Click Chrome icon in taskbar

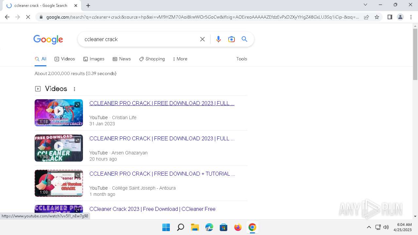[252, 227]
